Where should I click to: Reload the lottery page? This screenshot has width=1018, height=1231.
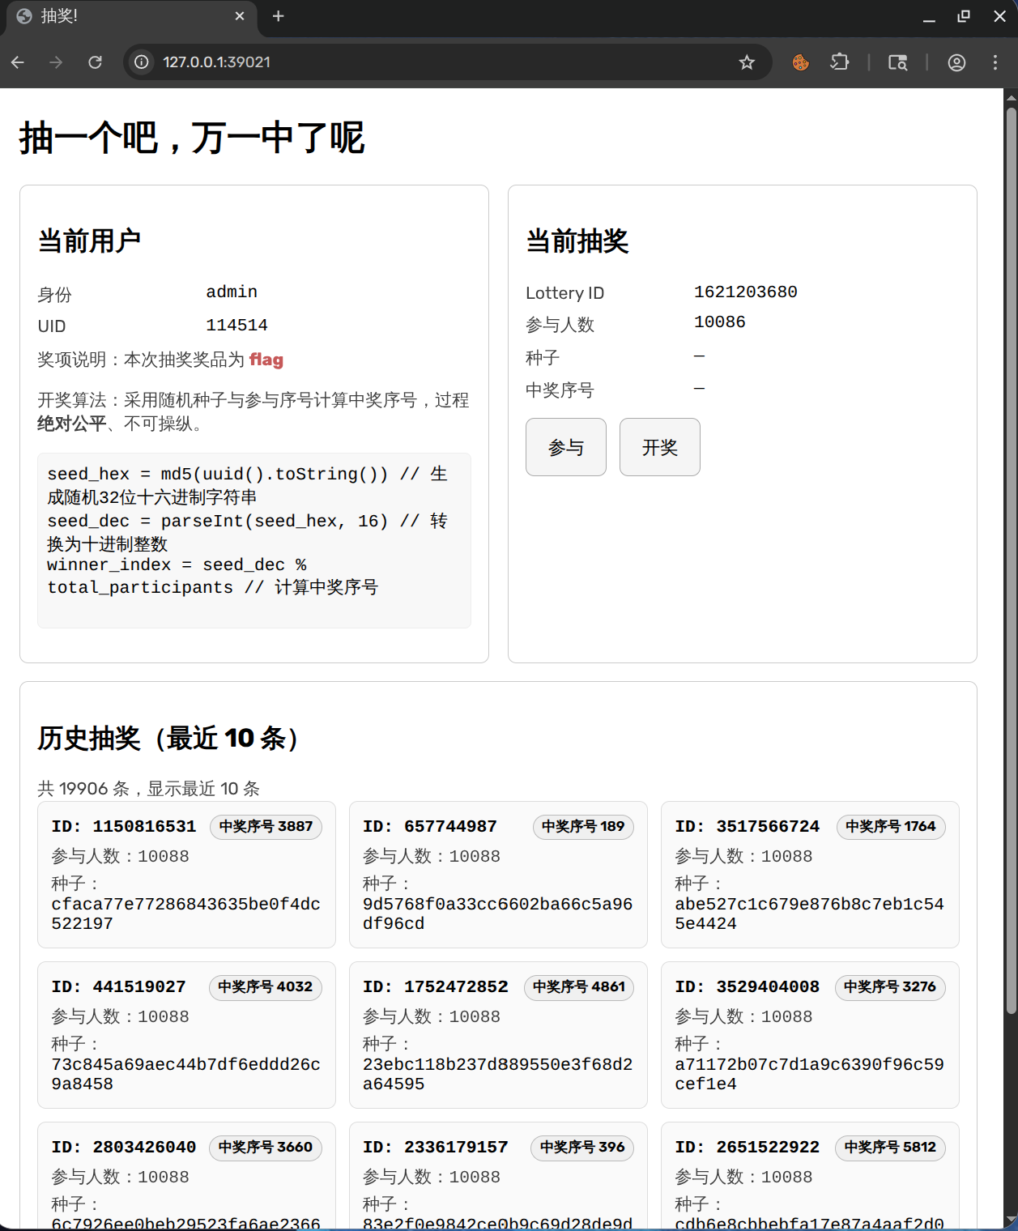click(x=96, y=62)
